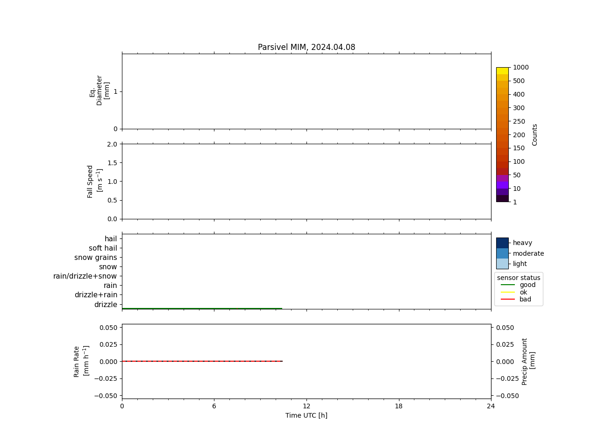Viewport: 598px width, 448px height.
Task: Click the 1 tick on Eq. Diameter axis
Action: [115, 91]
